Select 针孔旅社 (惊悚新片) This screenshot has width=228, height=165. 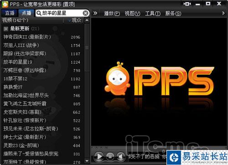(x=25, y=120)
